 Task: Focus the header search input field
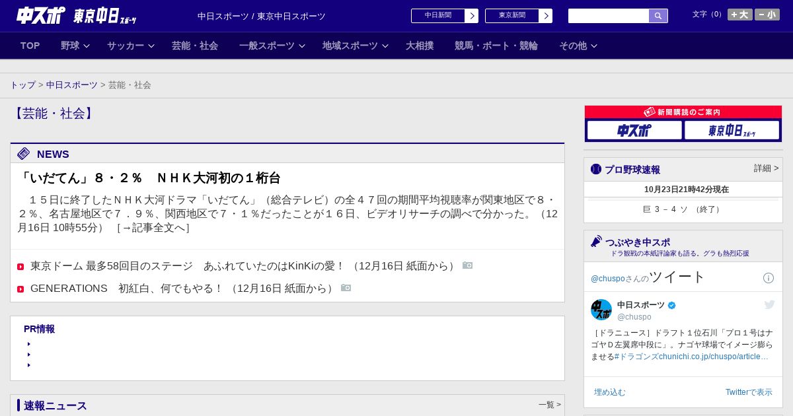[609, 16]
